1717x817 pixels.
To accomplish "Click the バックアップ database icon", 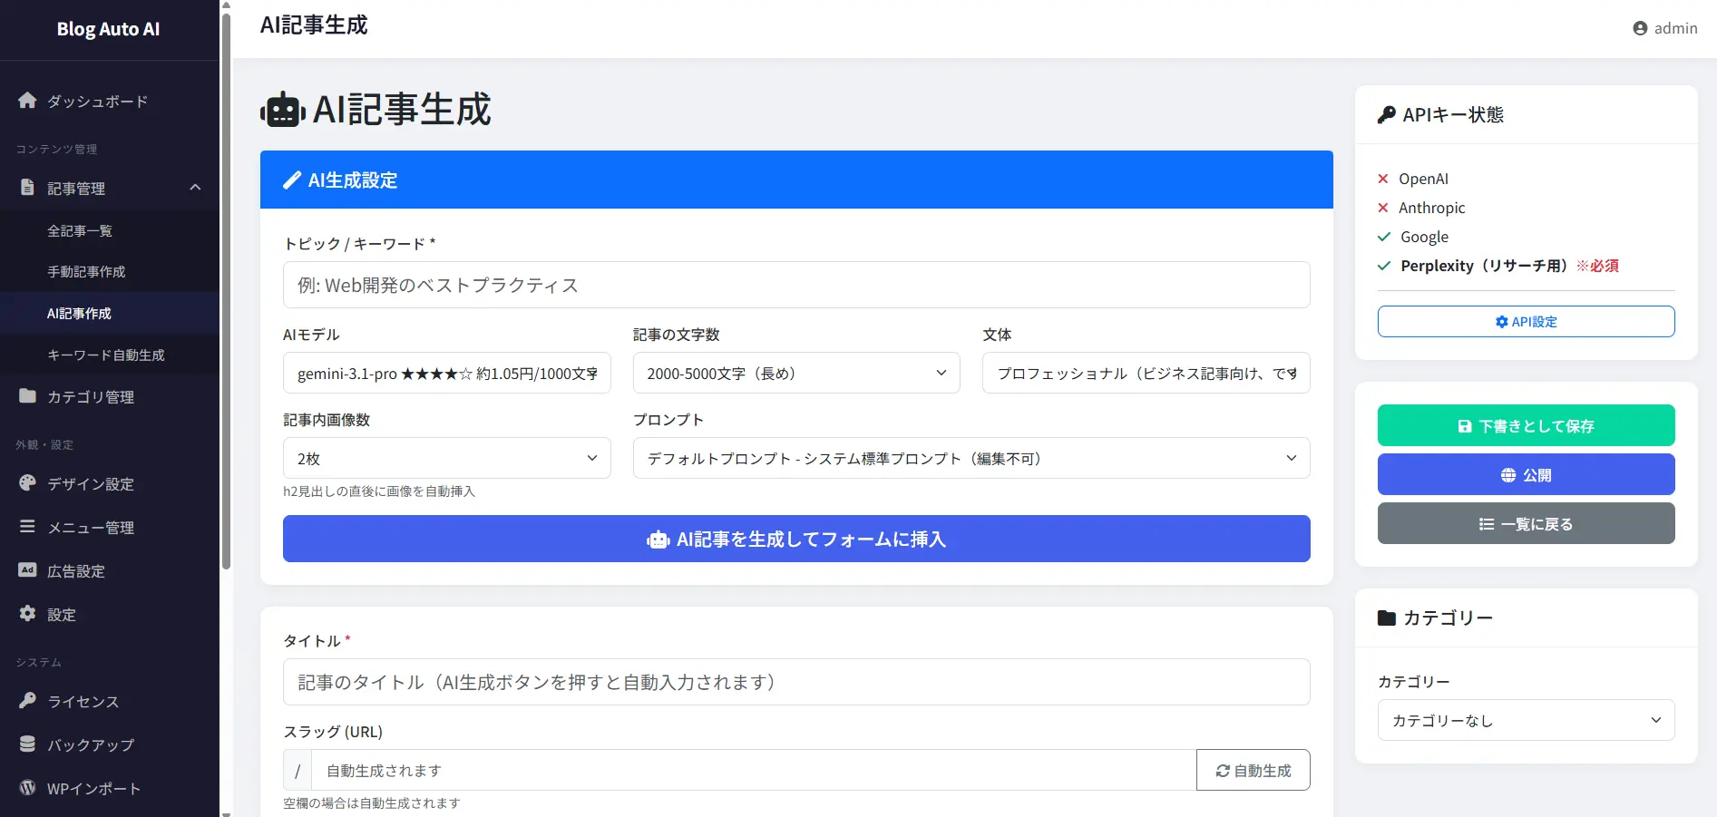I will [x=27, y=744].
